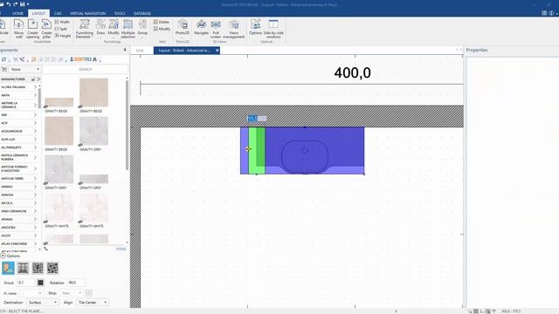
Task: Open the ribbon Options button
Action: 255,27
